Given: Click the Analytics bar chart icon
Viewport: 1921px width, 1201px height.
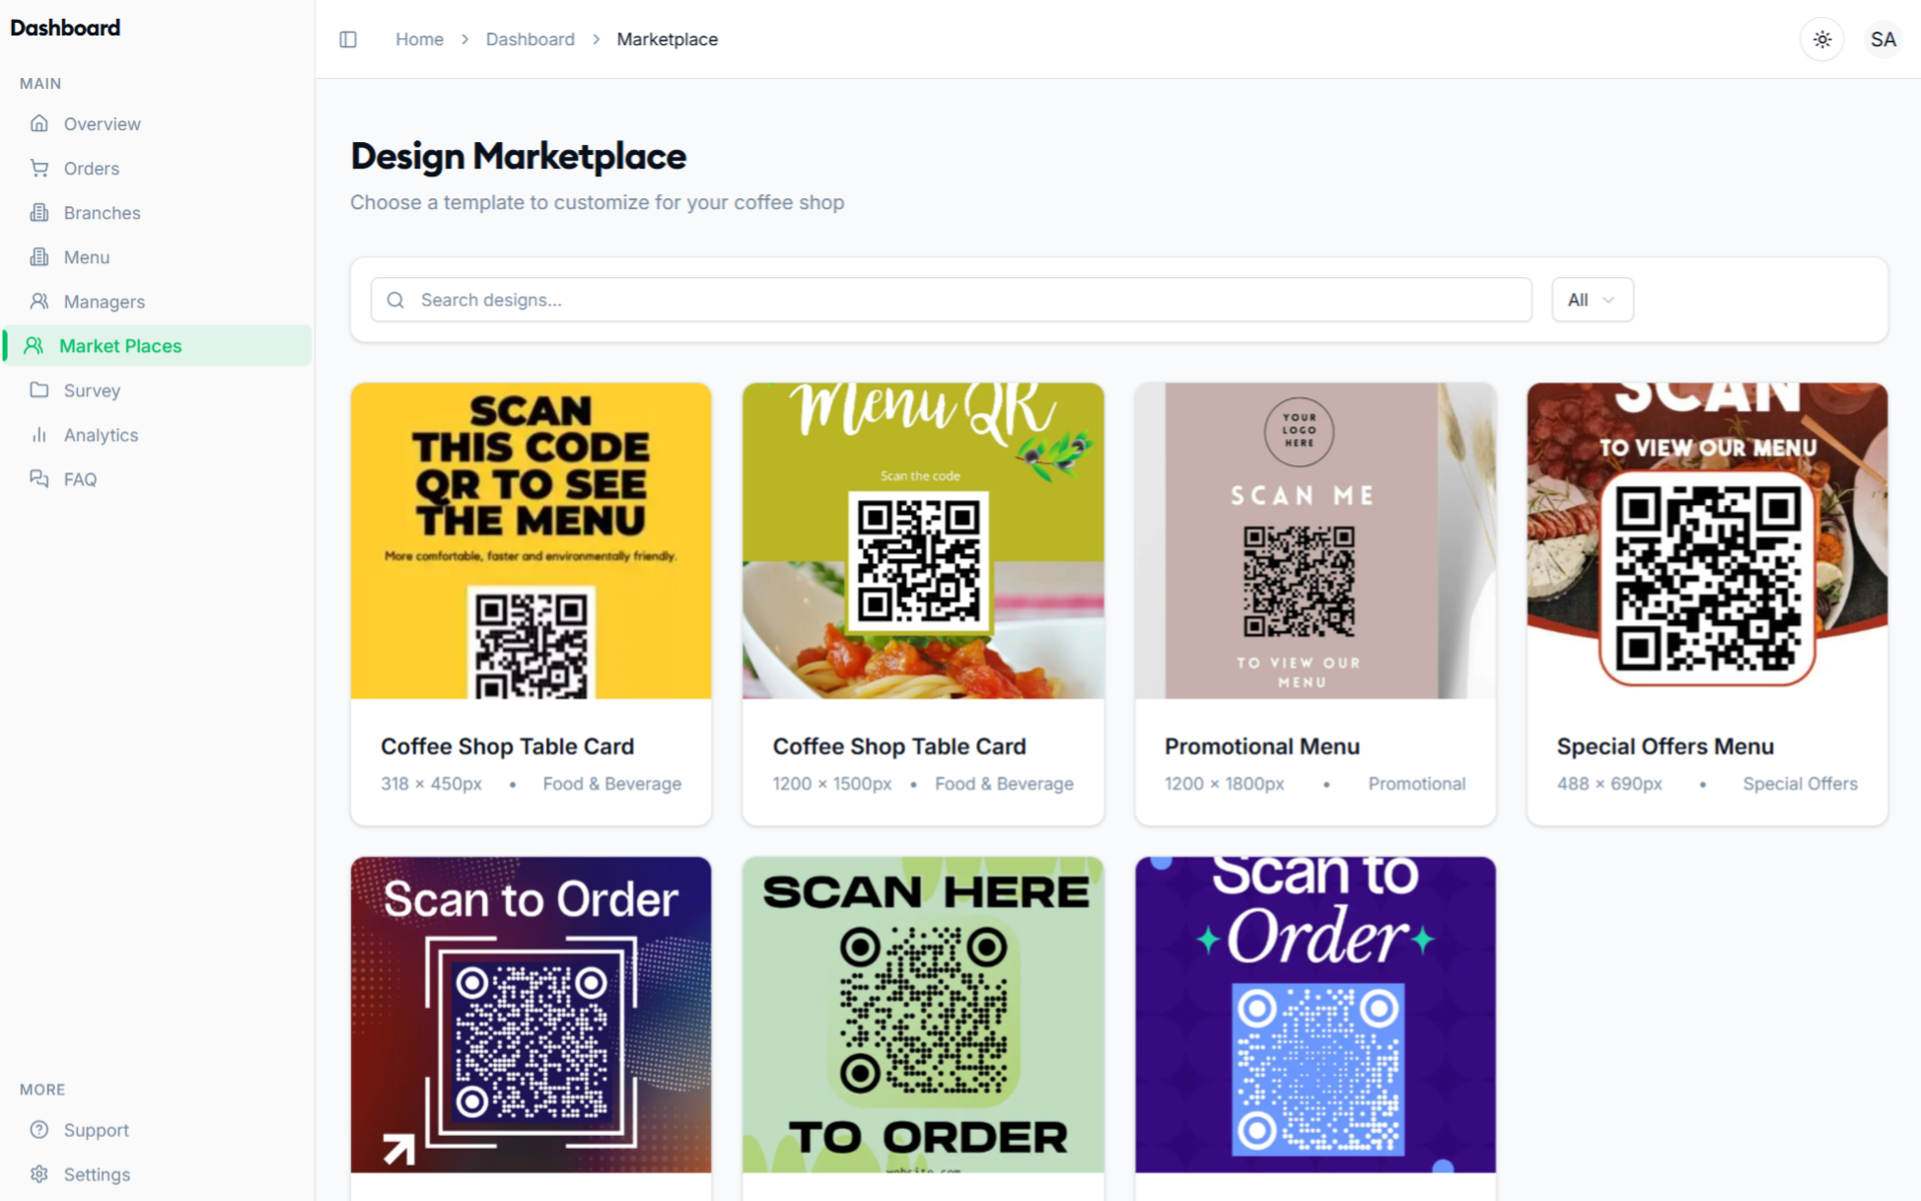Looking at the screenshot, I should click(39, 435).
